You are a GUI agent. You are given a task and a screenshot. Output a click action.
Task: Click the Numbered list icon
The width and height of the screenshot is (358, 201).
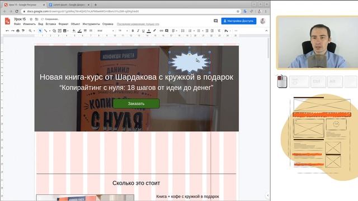click(x=190, y=31)
